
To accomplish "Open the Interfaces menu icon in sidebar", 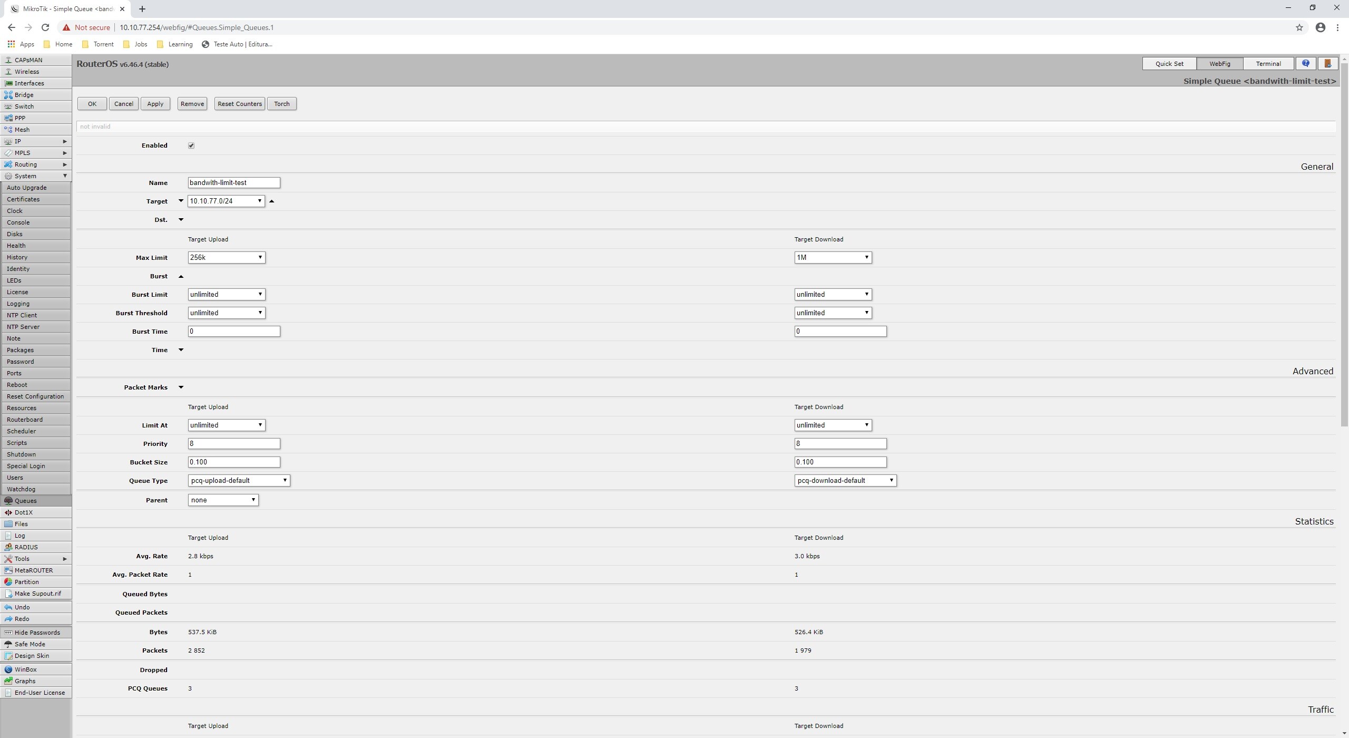I will pyautogui.click(x=8, y=83).
